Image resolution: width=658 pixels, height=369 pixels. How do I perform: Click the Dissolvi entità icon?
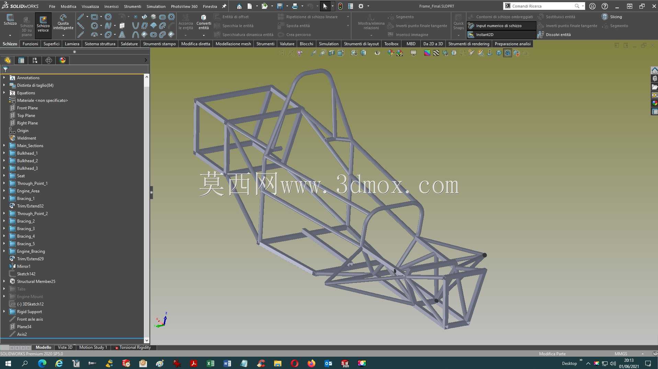coord(541,35)
